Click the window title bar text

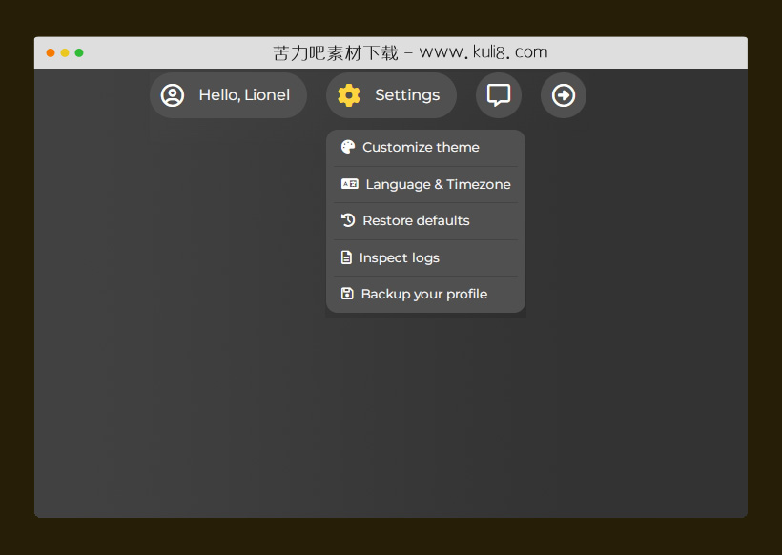[410, 52]
